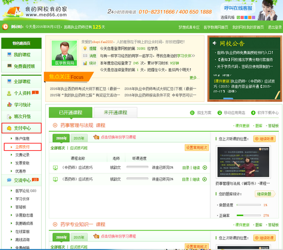The width and height of the screenshot is (283, 250).
Task: Open the 学习伙伴 submenu item
Action: [x=22, y=199]
